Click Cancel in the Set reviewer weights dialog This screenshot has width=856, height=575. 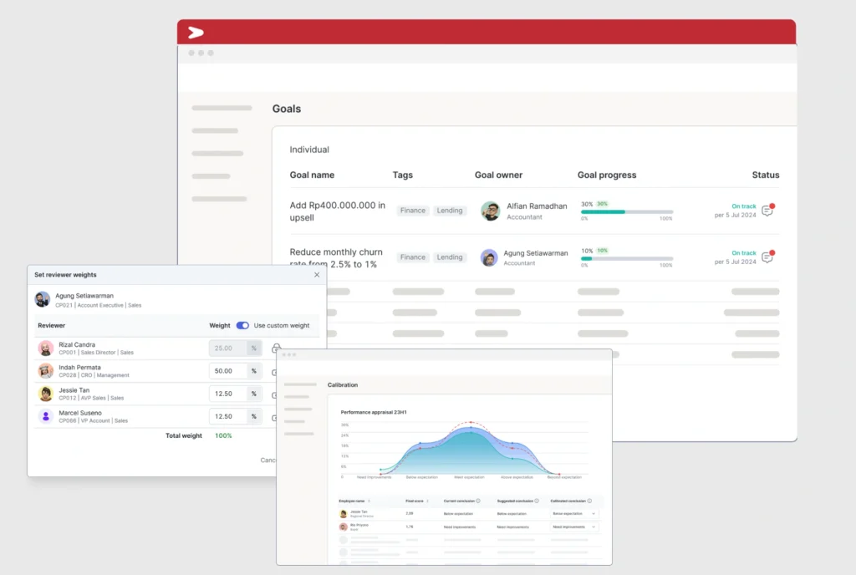pyautogui.click(x=267, y=461)
